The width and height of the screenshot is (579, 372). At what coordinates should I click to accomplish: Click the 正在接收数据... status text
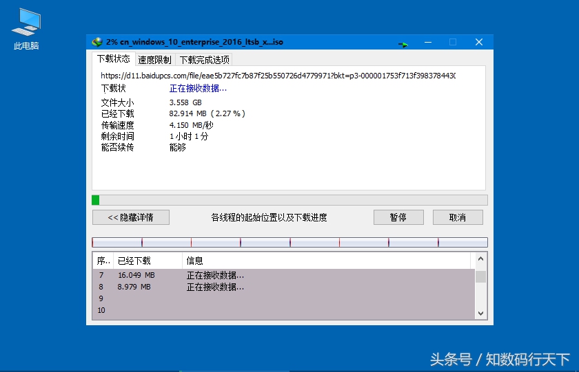pos(198,89)
